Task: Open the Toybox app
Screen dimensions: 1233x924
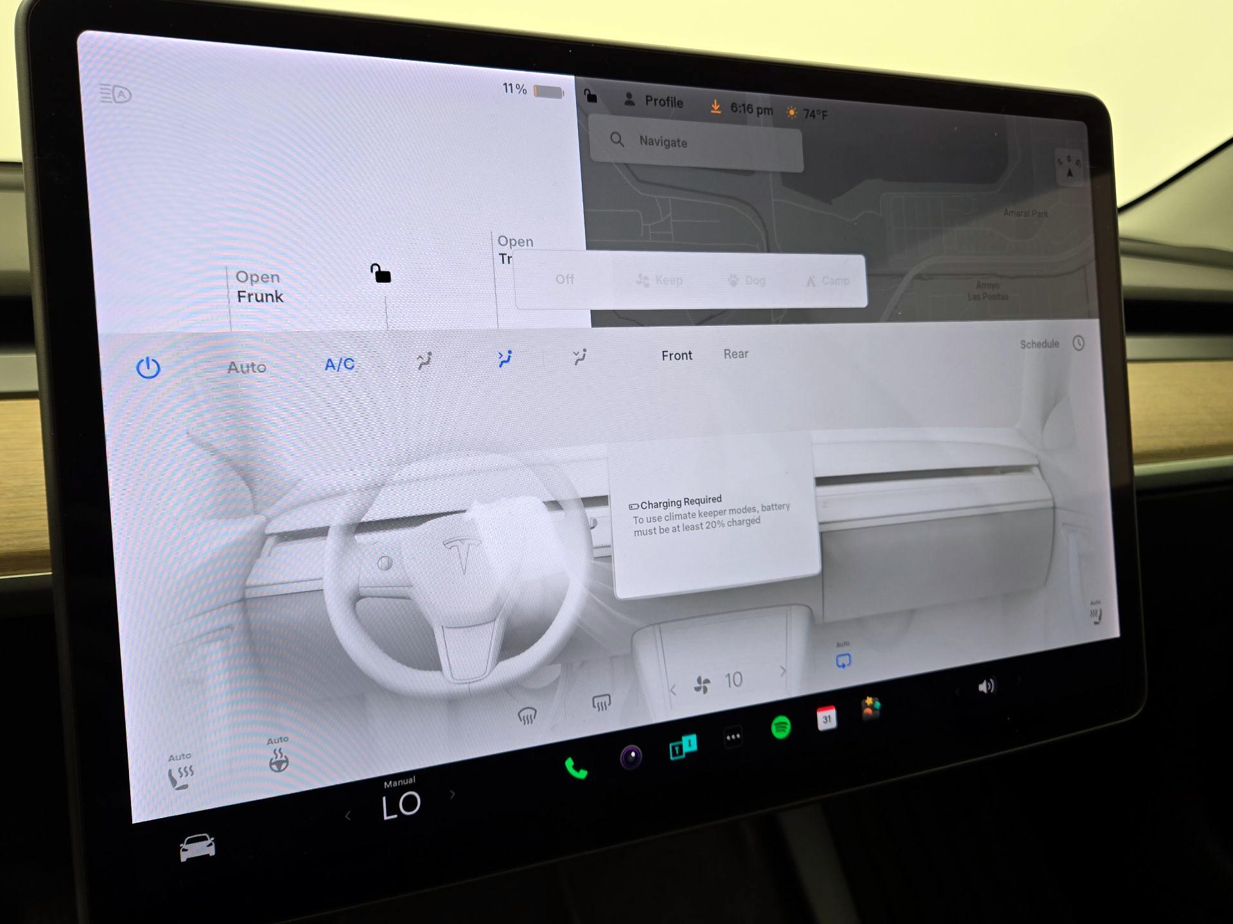Action: pos(871,708)
